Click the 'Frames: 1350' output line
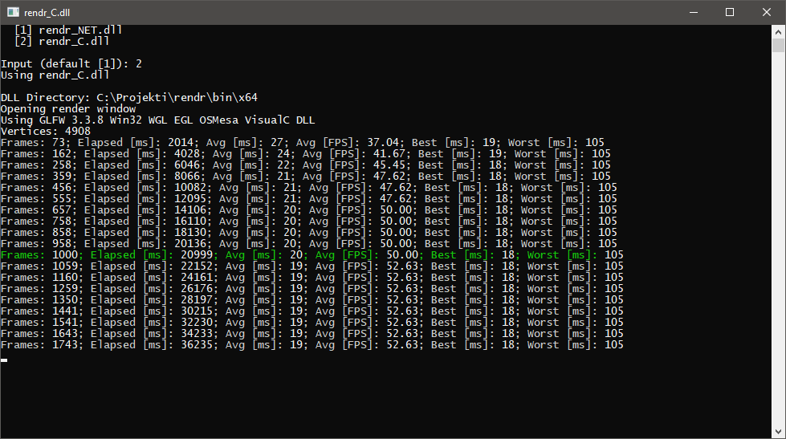The height and width of the screenshot is (439, 786). [312, 299]
